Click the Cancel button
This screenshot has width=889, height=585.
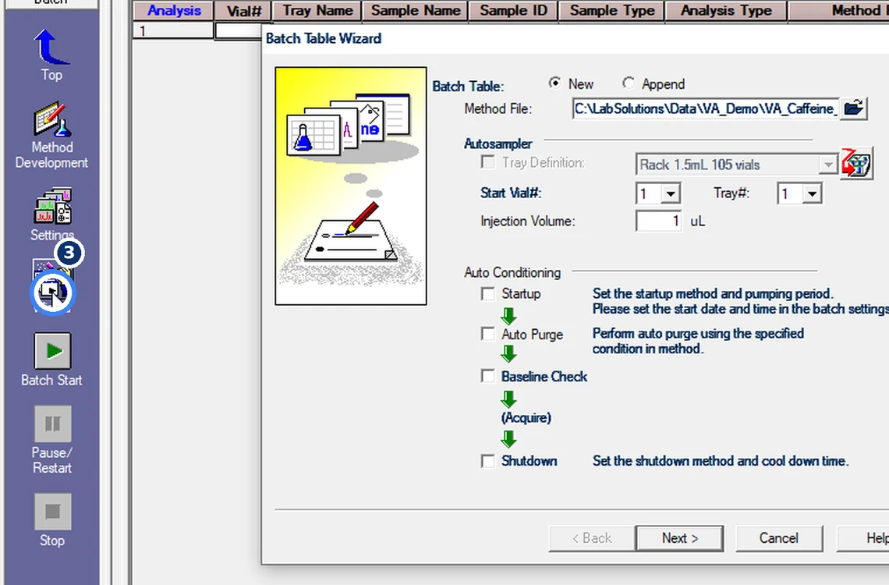click(779, 538)
